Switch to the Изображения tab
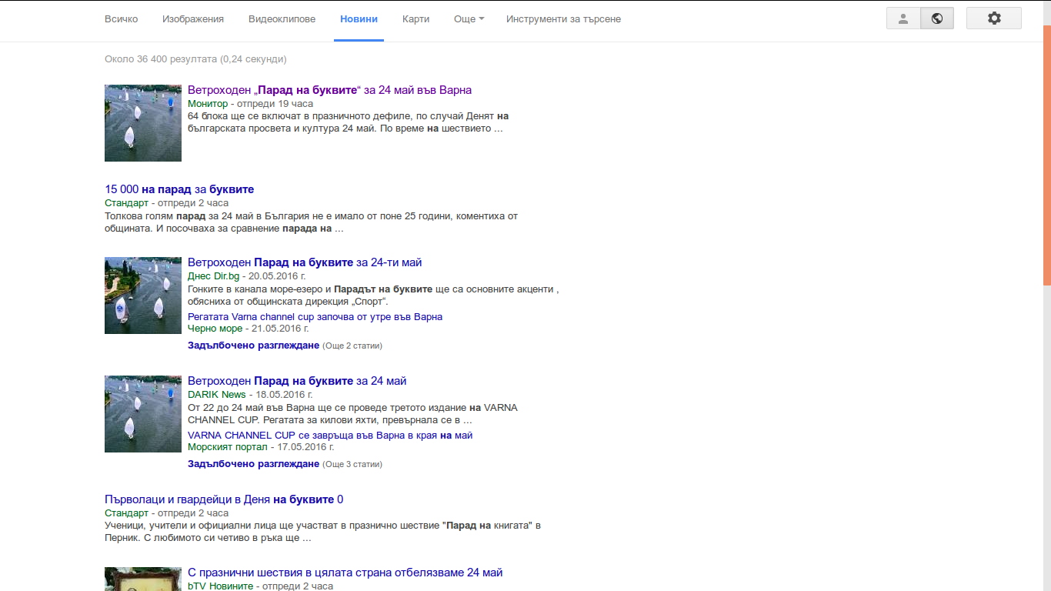The height and width of the screenshot is (591, 1051). click(193, 19)
